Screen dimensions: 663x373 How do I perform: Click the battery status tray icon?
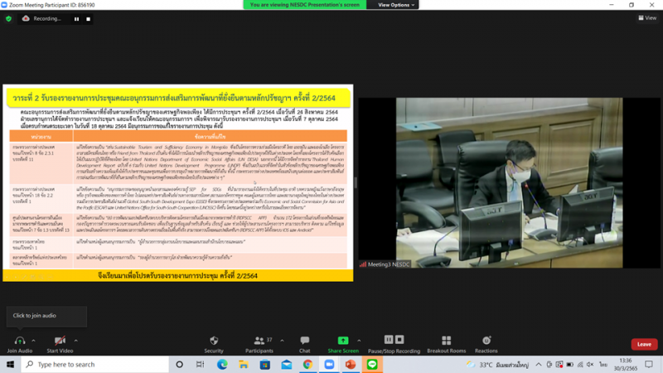click(569, 364)
